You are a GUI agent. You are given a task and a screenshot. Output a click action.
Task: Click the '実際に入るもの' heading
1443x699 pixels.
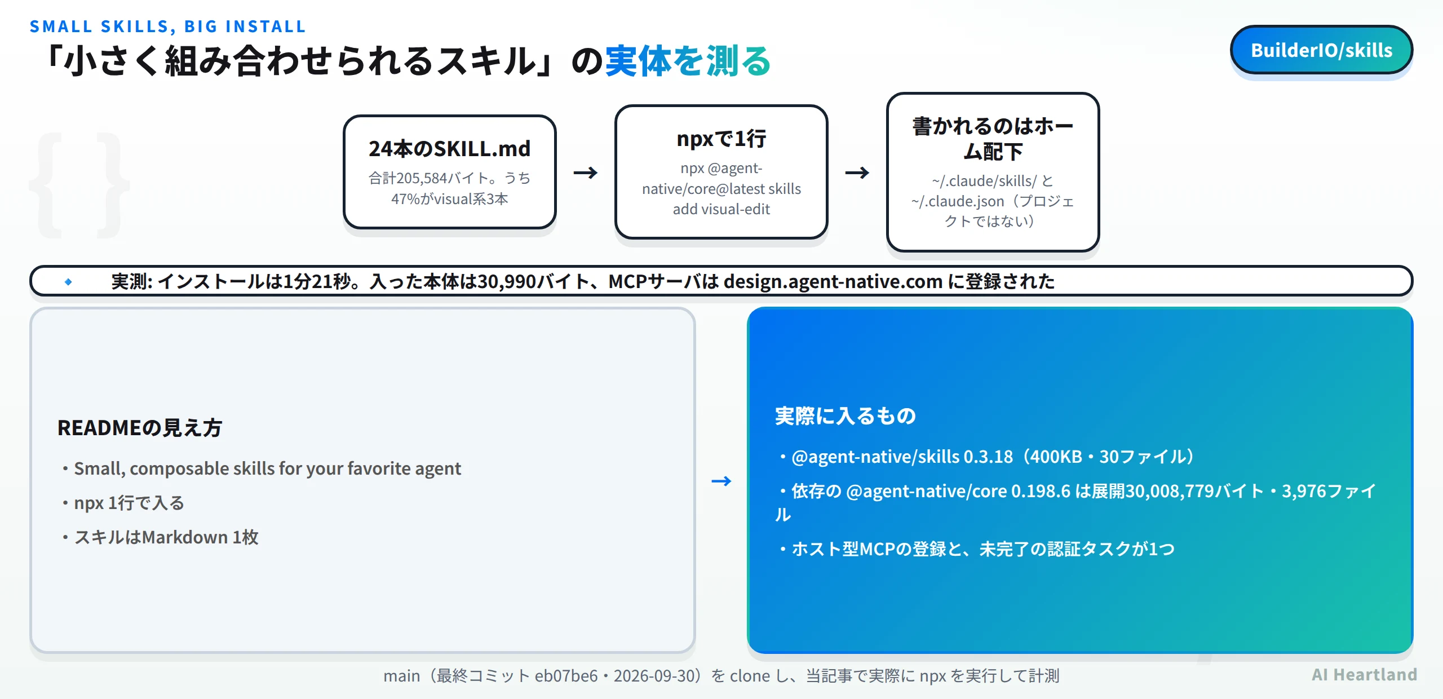click(x=846, y=416)
